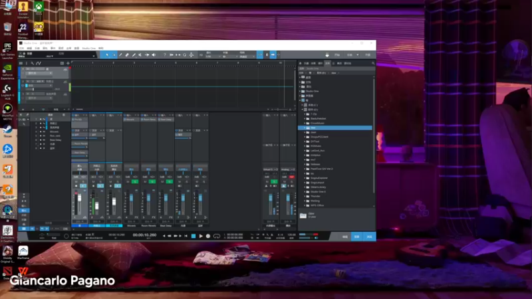Select the Range tool
532x299 pixels.
click(114, 55)
